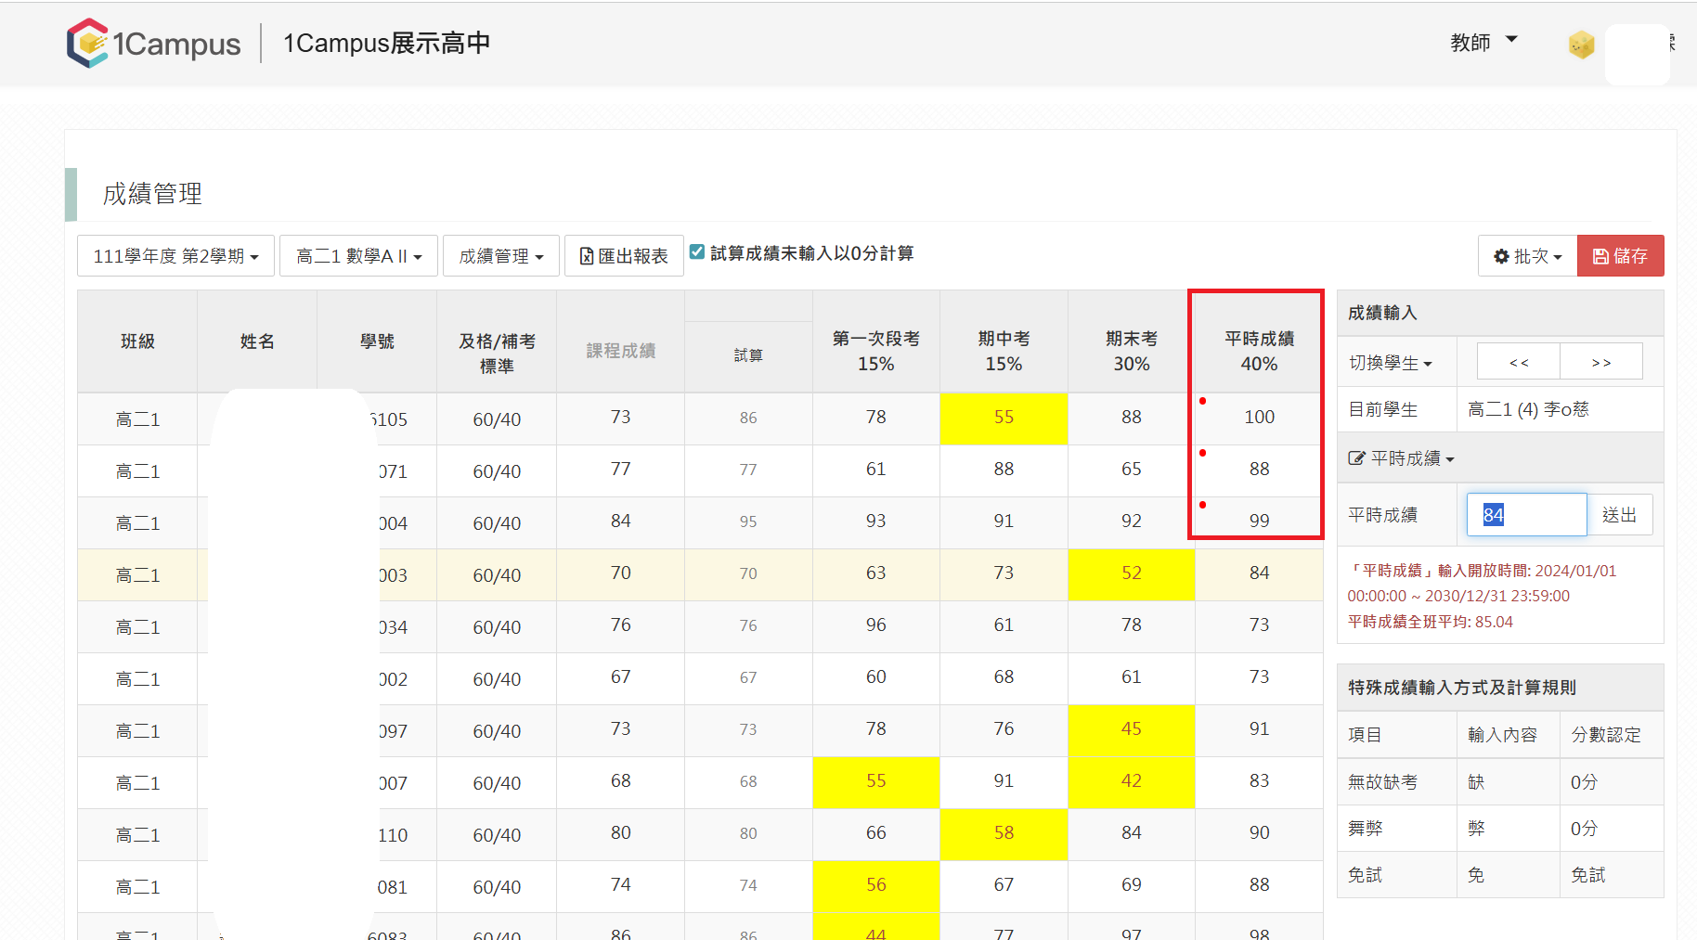Click the 83 平時成績 cell

click(1259, 781)
